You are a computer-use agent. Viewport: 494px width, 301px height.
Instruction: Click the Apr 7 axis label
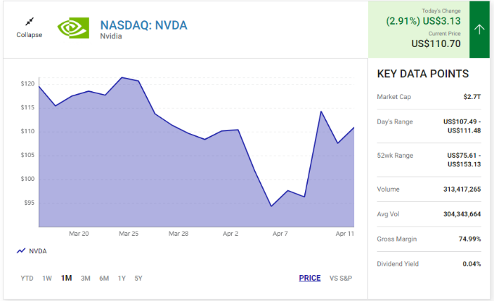pyautogui.click(x=280, y=234)
